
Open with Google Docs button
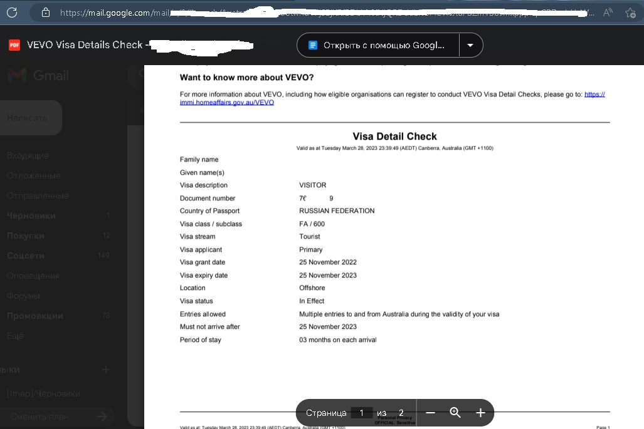coord(377,45)
